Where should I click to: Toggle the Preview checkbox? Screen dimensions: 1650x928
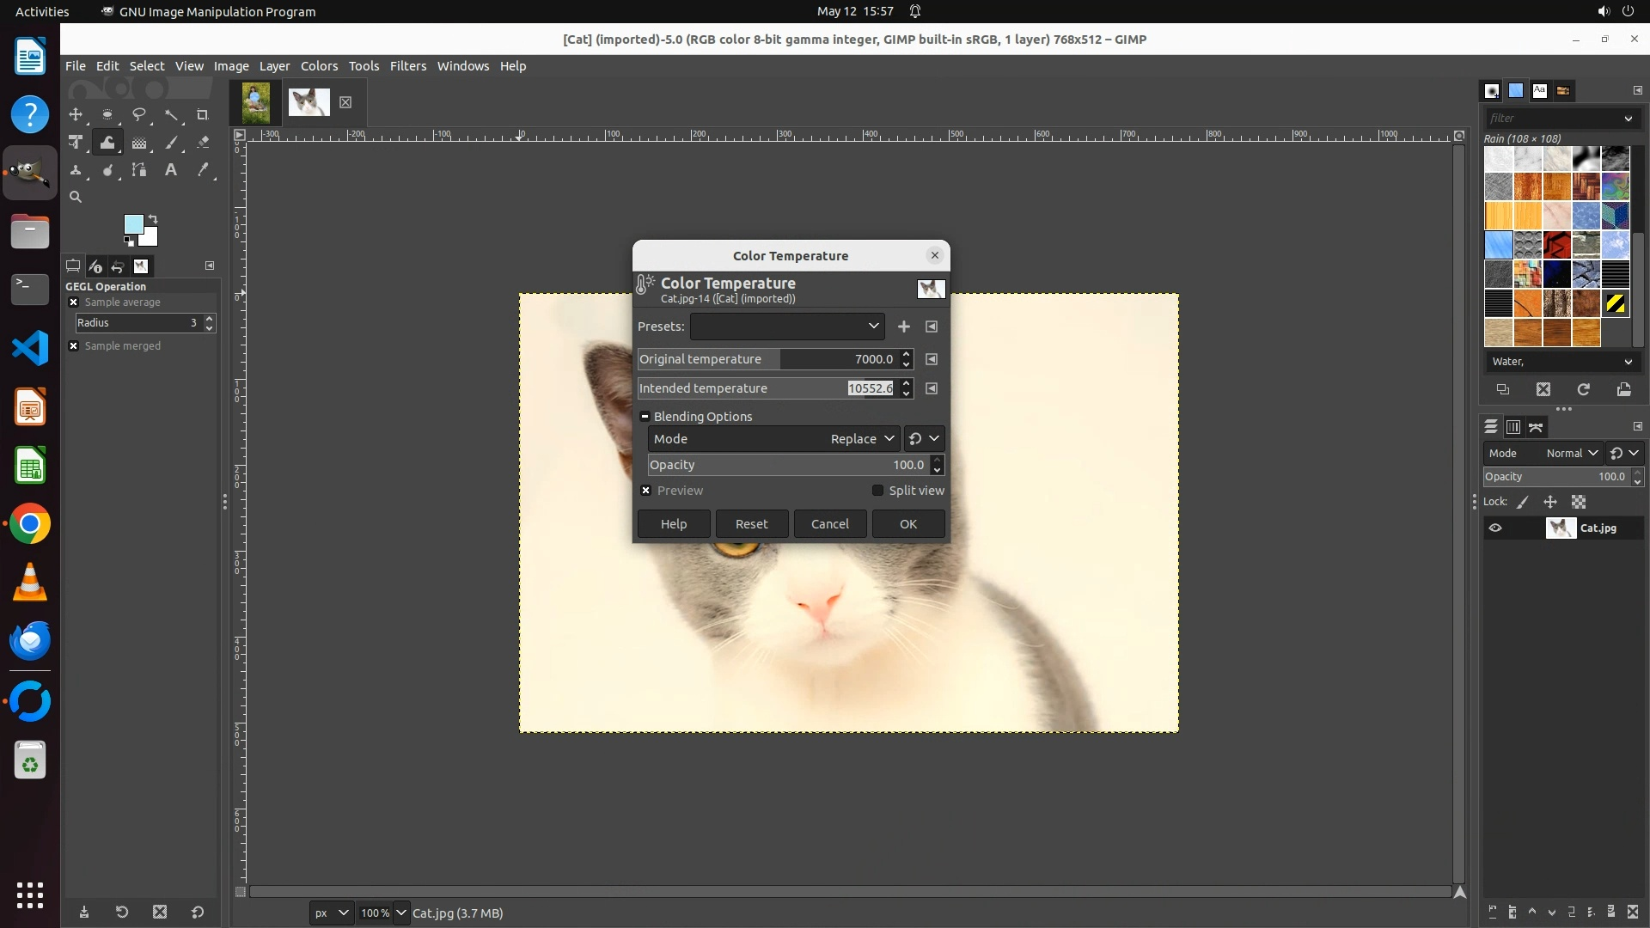click(646, 491)
